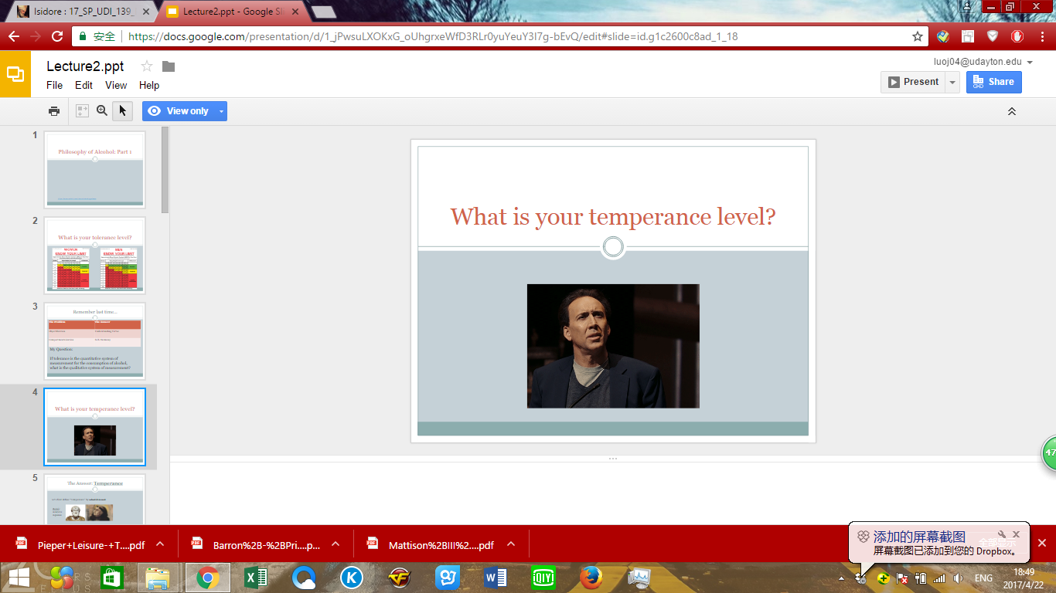Viewport: 1056px width, 593px height.
Task: Open the Present options dropdown arrow
Action: (952, 82)
